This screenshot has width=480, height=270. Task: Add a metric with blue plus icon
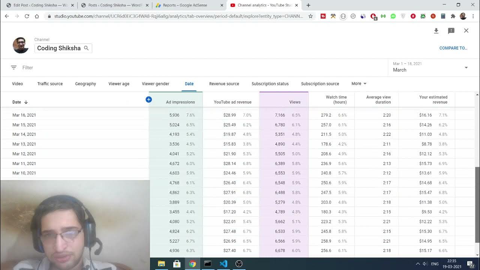click(149, 99)
